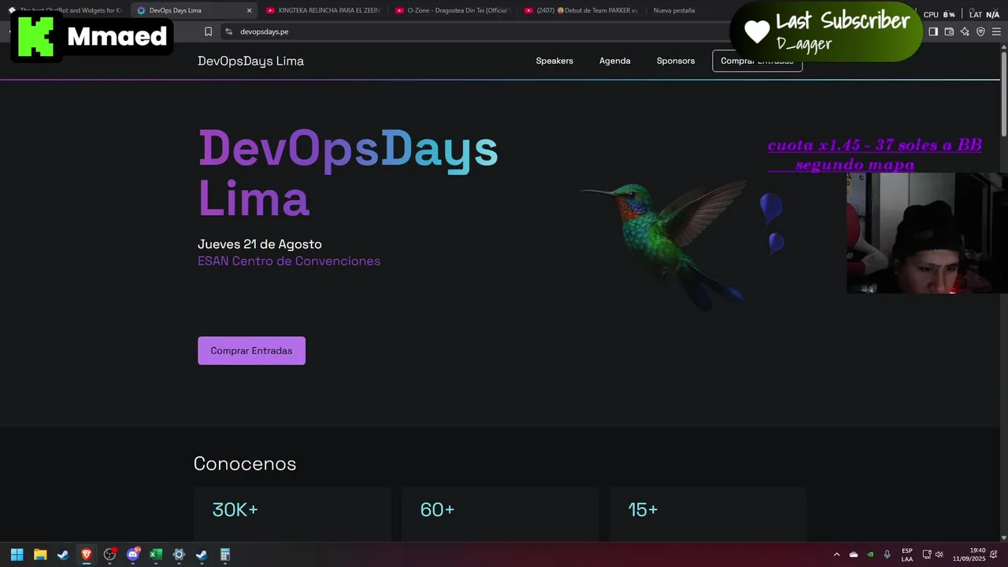The height and width of the screenshot is (567, 1008).
Task: Open the Sponsors navigation link
Action: coord(676,61)
